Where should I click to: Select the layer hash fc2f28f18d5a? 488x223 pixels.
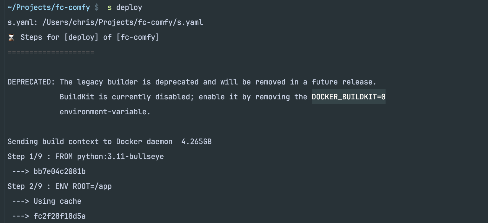60,216
